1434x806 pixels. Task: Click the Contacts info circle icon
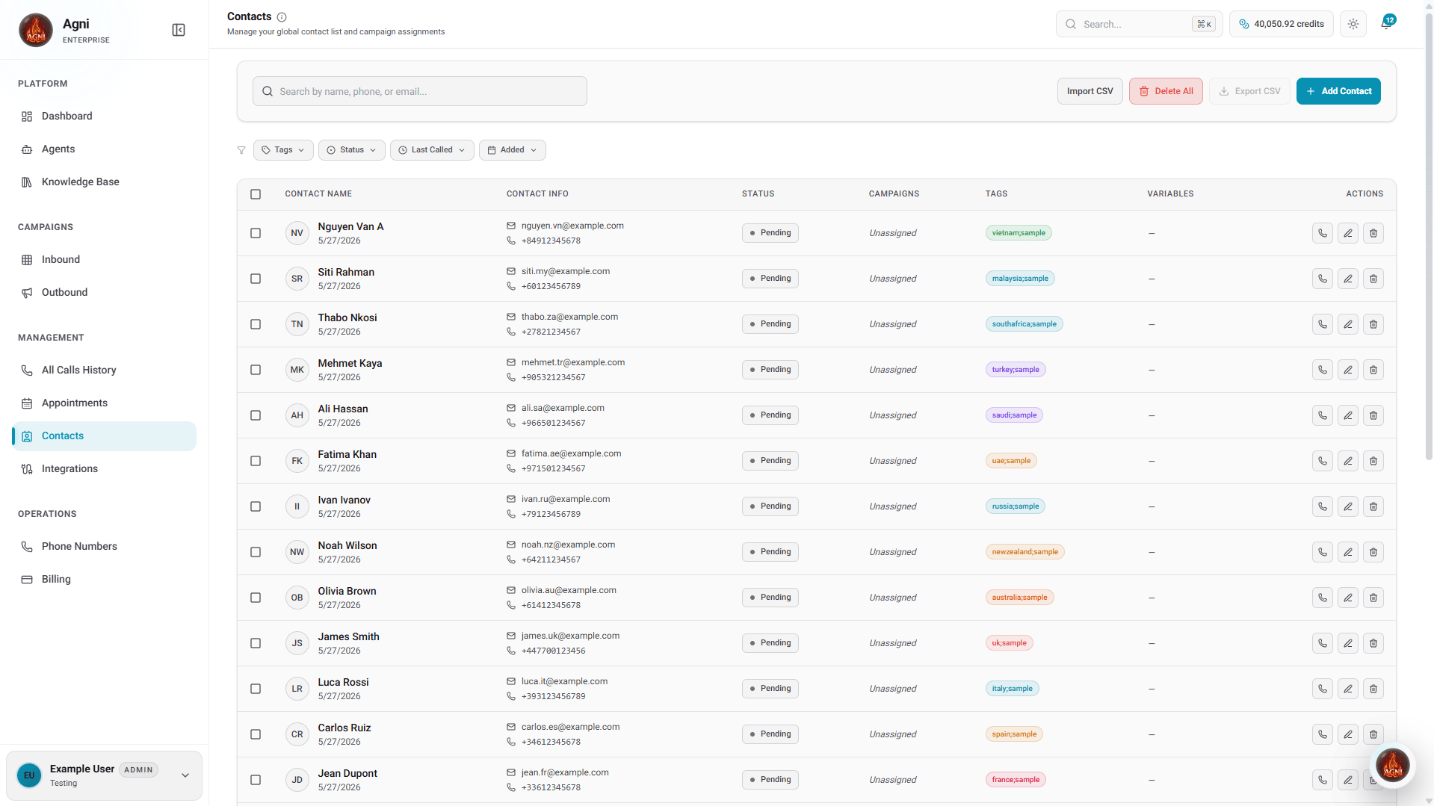(282, 17)
